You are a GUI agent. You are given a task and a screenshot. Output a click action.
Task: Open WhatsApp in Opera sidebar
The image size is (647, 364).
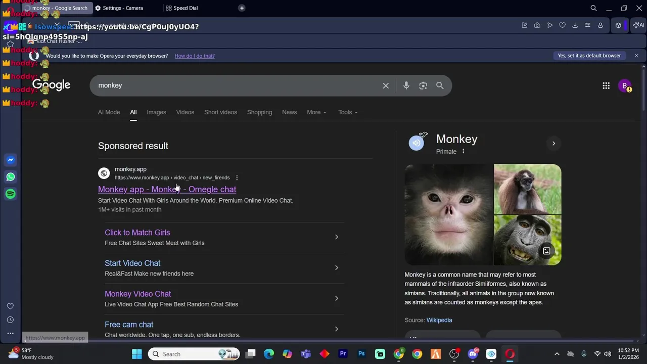pos(11,177)
